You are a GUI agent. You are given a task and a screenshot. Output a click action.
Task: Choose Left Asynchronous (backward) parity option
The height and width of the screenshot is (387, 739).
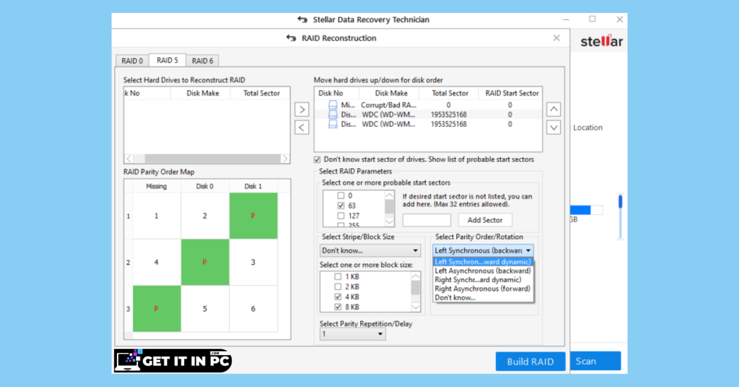tap(483, 271)
